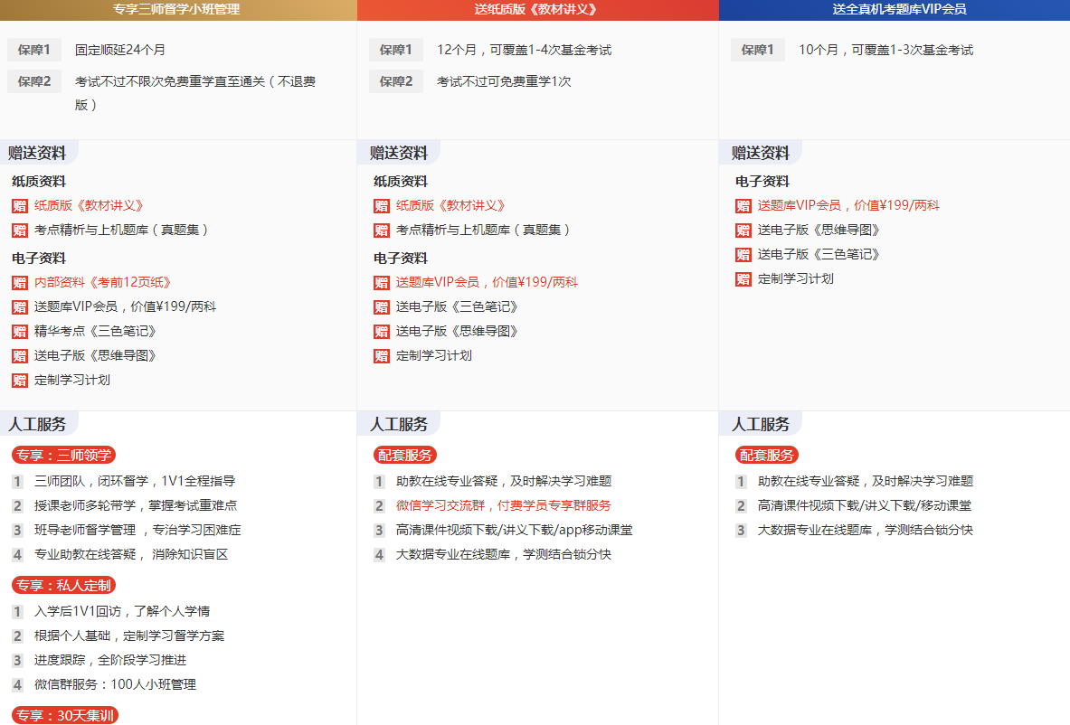Click number 3 badge beside 班导老师督学管理
The height and width of the screenshot is (725, 1070).
18,531
